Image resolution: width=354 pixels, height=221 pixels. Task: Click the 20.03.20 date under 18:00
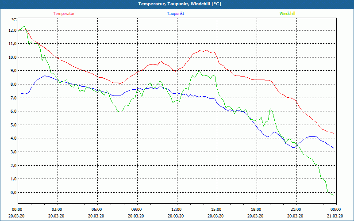(255, 216)
